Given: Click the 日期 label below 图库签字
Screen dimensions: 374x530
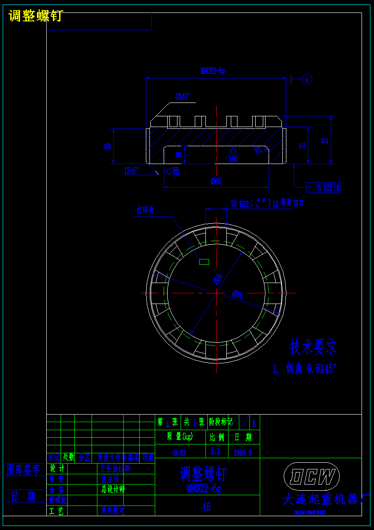Looking at the screenshot, I should pyautogui.click(x=24, y=497).
